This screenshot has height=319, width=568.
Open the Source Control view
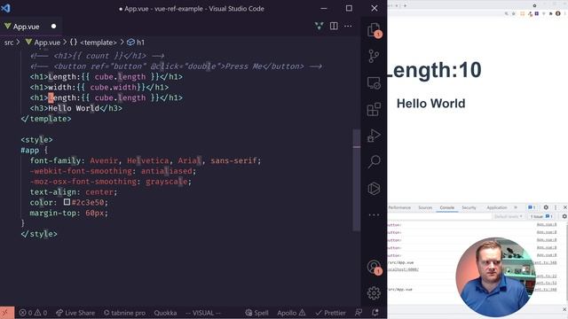[374, 56]
